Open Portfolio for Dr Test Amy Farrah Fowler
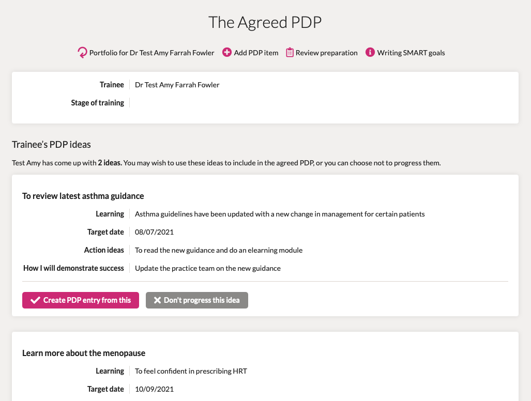531x401 pixels. (x=151, y=53)
